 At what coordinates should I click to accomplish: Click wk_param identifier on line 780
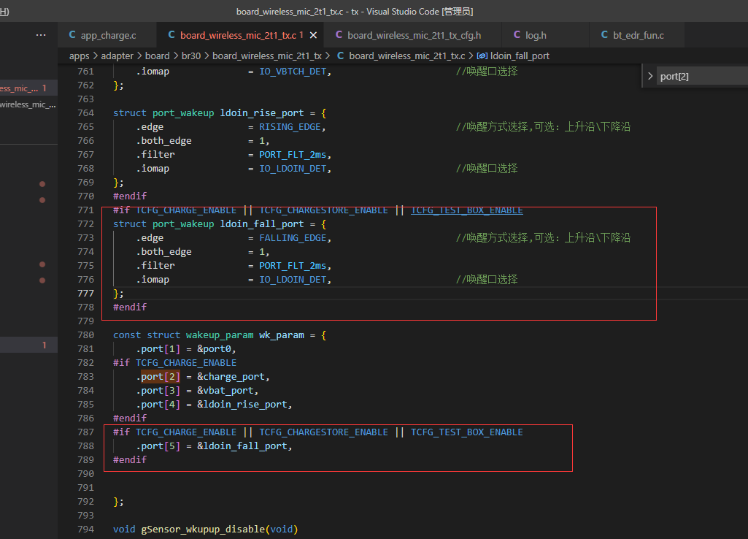282,335
